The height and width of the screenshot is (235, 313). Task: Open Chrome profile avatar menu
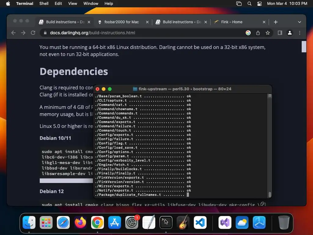tap(290, 33)
